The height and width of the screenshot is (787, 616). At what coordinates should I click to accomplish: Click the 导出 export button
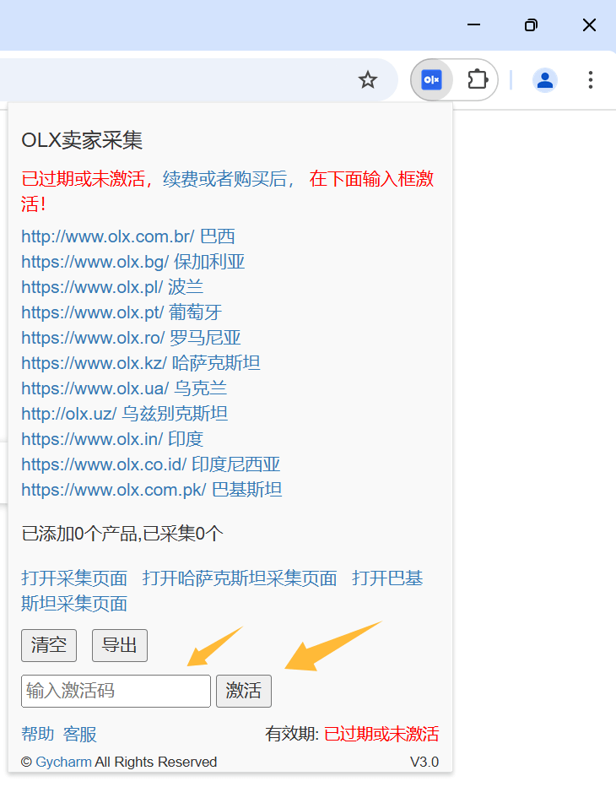point(119,645)
